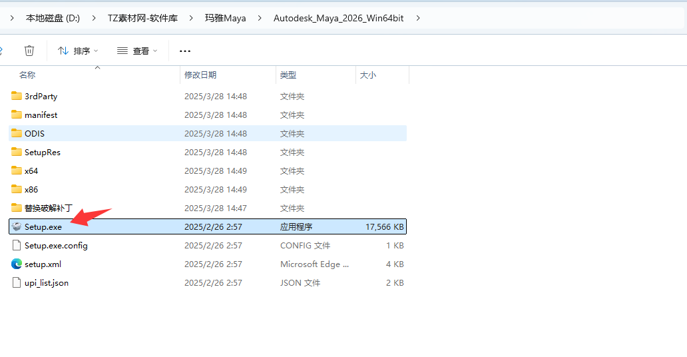Click 文件夹 type cell of ODIS row

pyautogui.click(x=292, y=133)
